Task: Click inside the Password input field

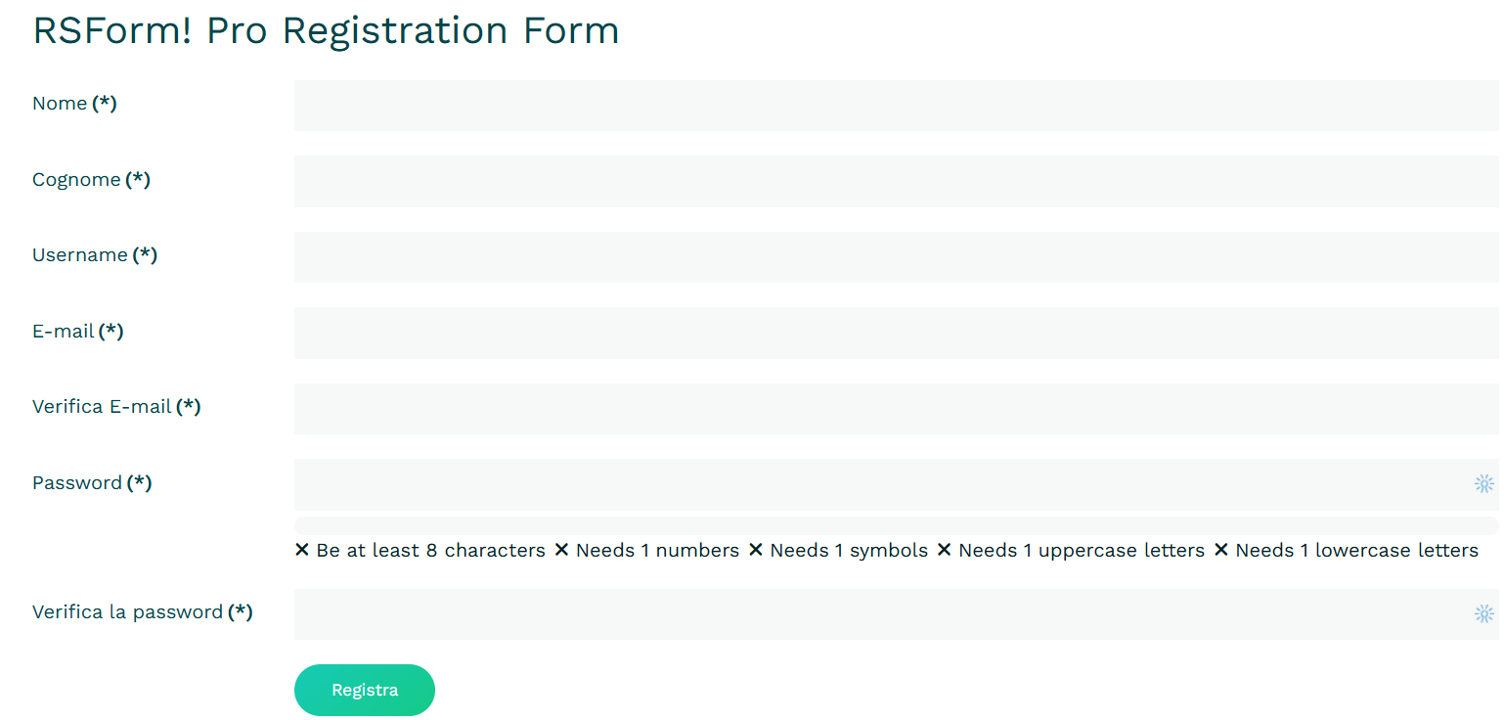Action: (x=880, y=484)
